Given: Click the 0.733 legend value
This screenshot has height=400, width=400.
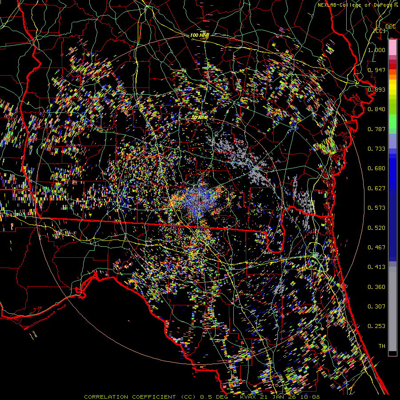Looking at the screenshot, I should pyautogui.click(x=376, y=148).
